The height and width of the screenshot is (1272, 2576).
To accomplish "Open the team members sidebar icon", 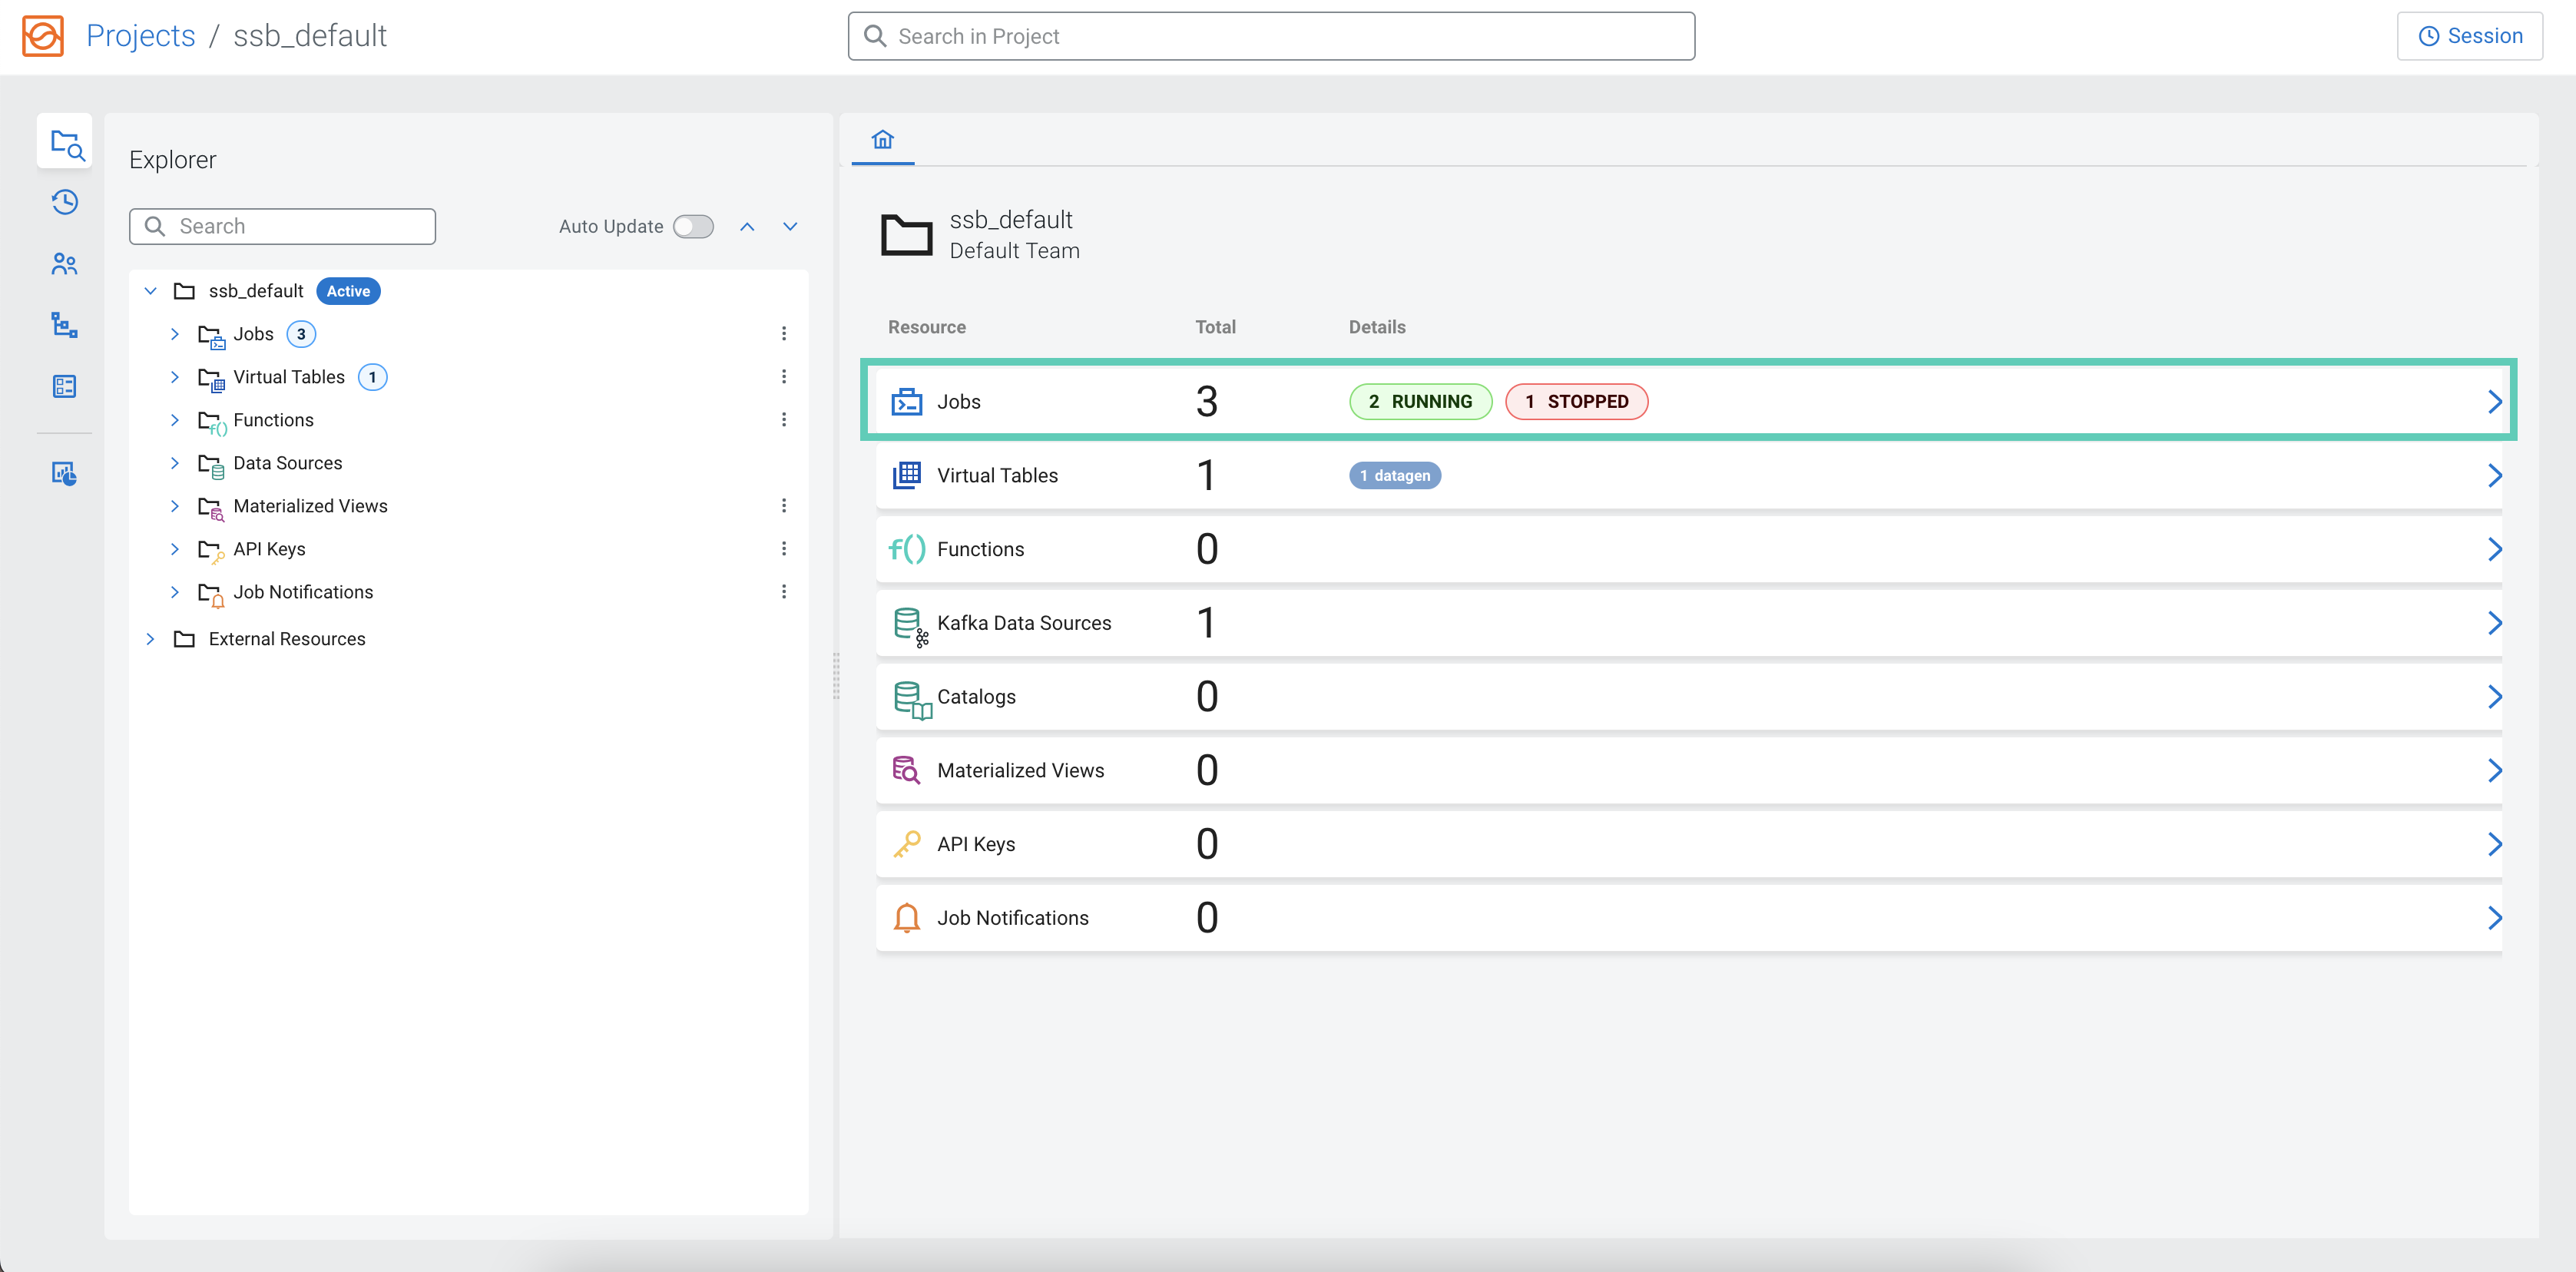I will 65,264.
